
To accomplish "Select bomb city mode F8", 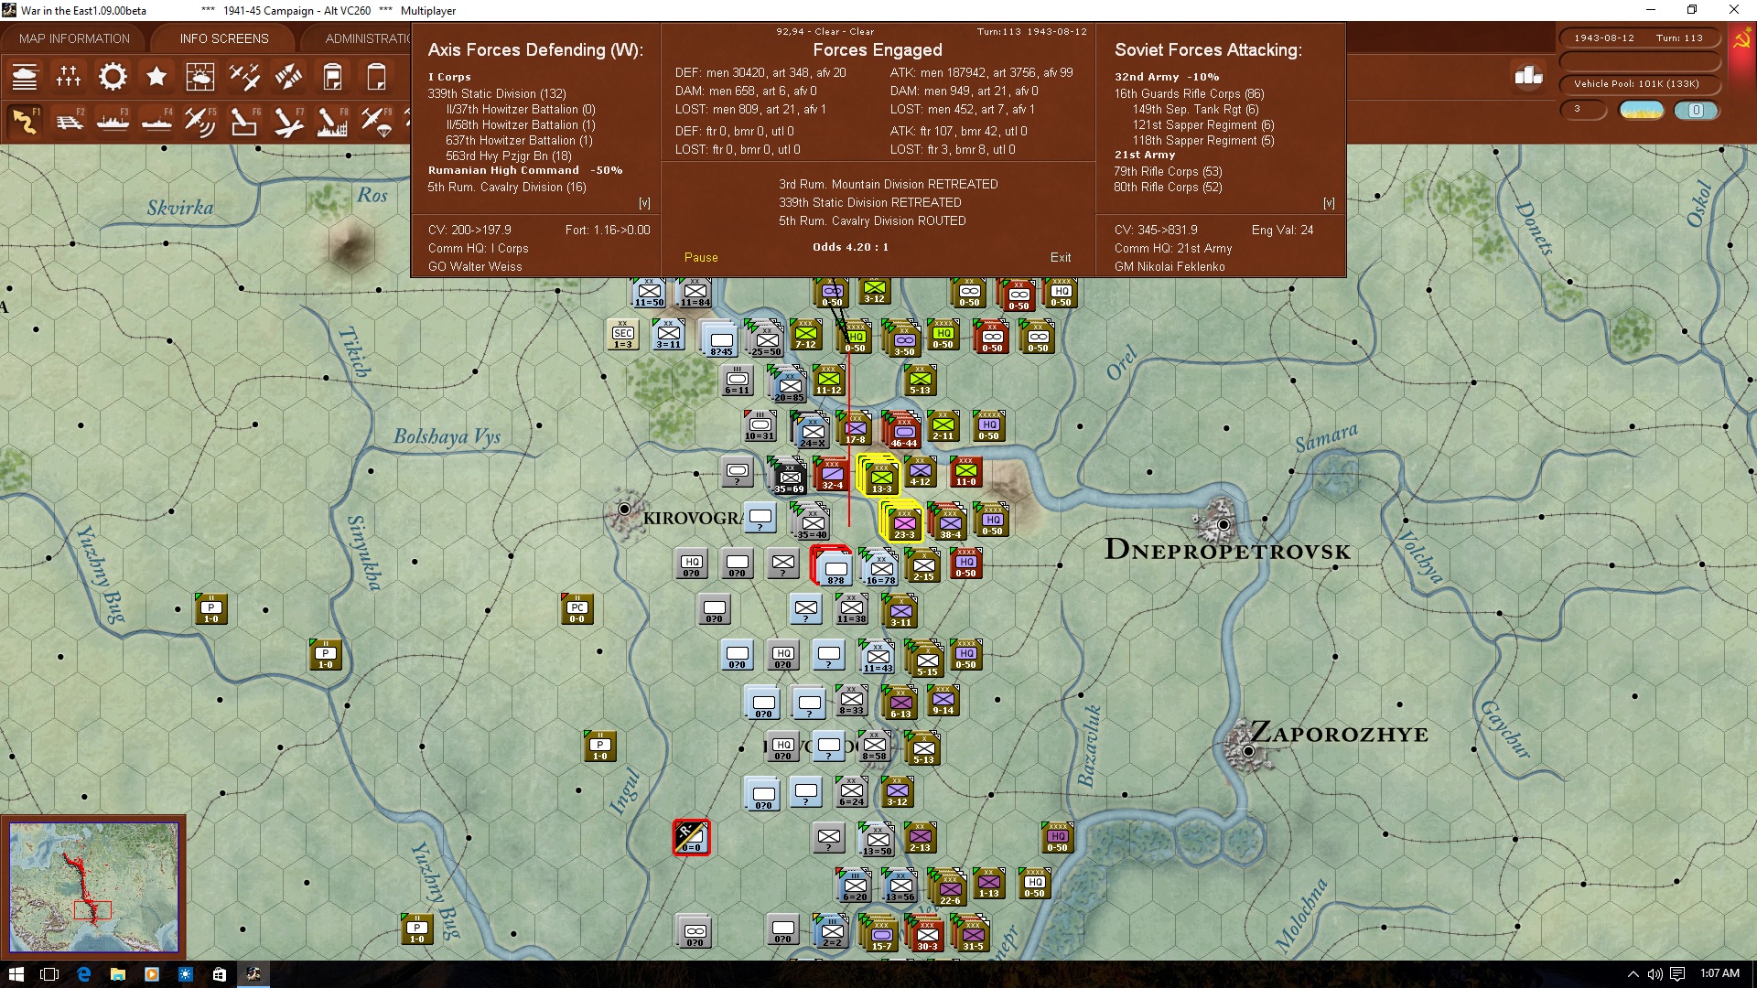I will [332, 121].
